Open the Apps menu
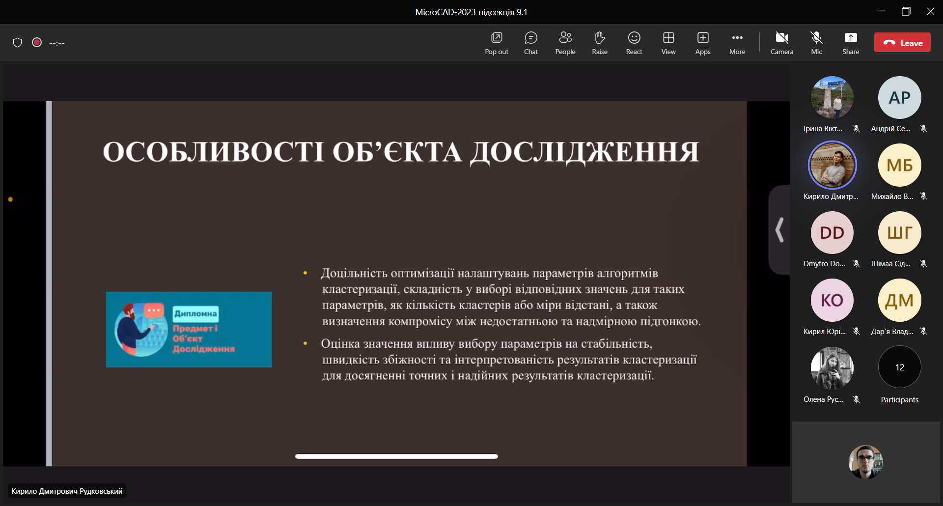Viewport: 943px width, 506px height. 702,43
